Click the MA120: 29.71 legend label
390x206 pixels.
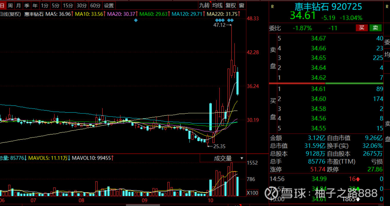[x=189, y=14]
